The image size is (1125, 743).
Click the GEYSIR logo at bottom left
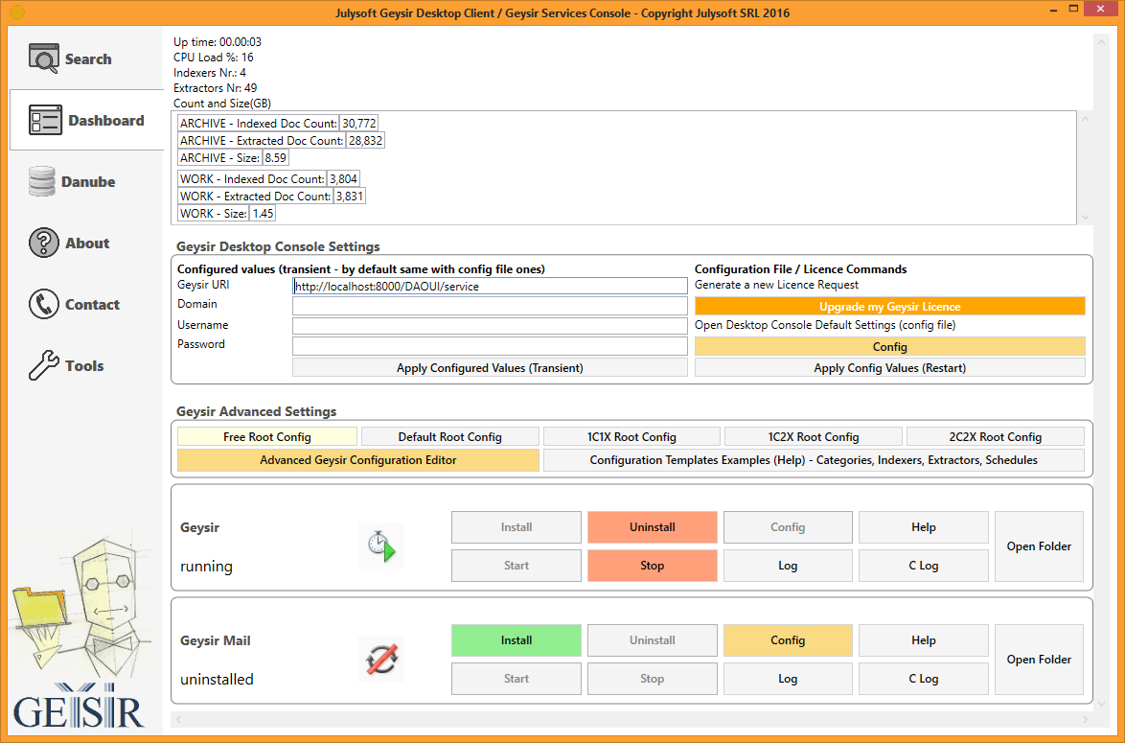point(79,706)
